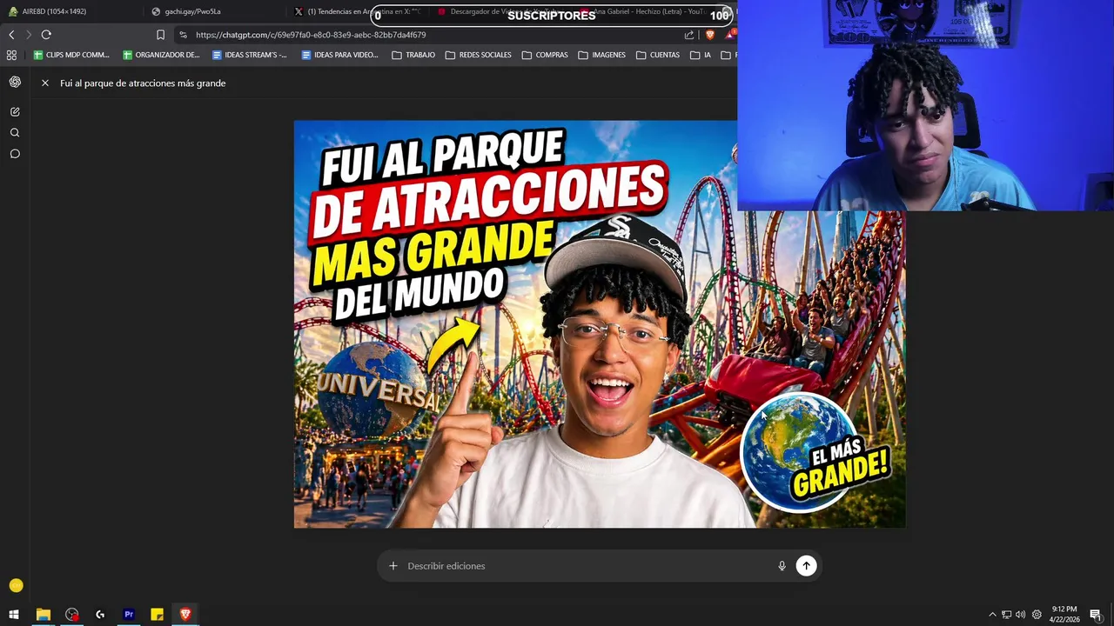Click the share icon in address bar
The height and width of the screenshot is (626, 1114).
[x=689, y=35]
